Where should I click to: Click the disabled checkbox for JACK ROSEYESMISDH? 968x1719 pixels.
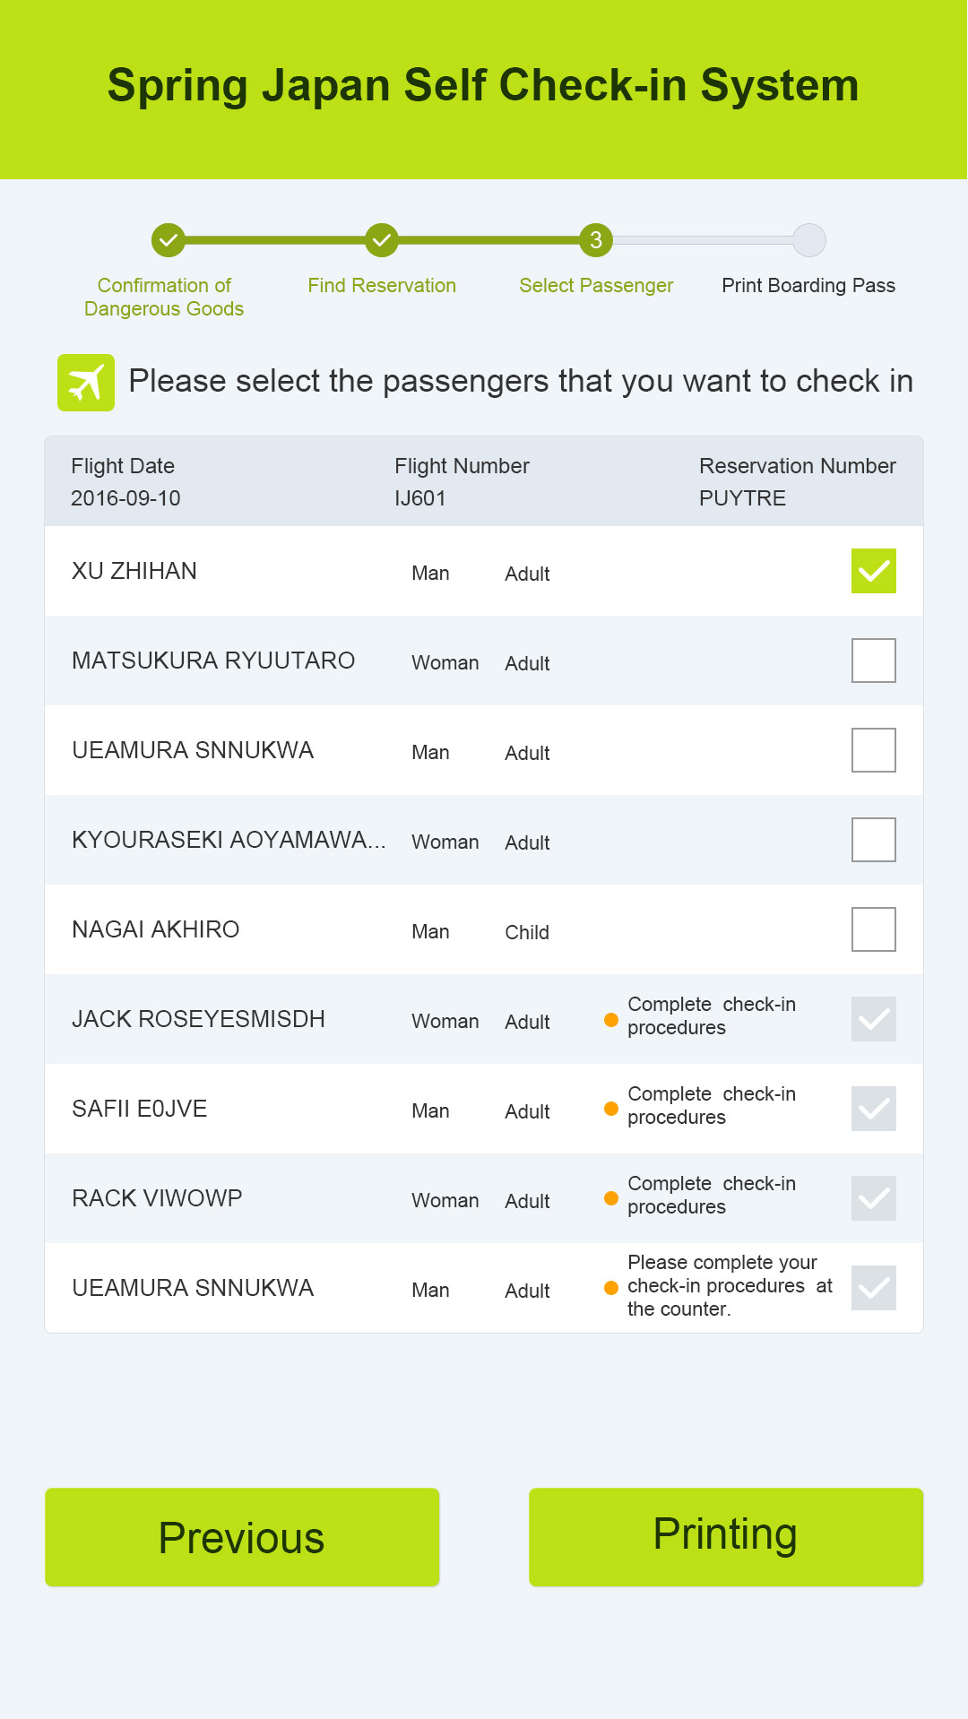coord(874,1019)
